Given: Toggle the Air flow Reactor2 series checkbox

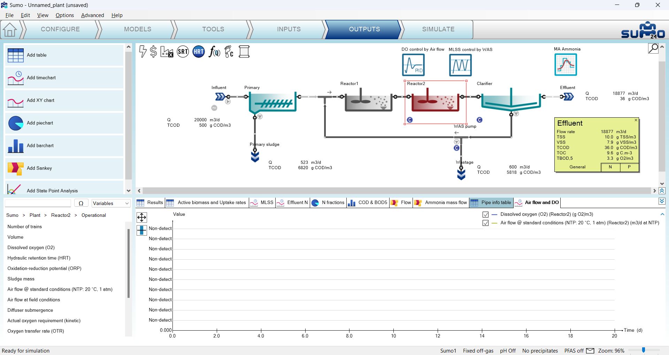Looking at the screenshot, I should (485, 223).
